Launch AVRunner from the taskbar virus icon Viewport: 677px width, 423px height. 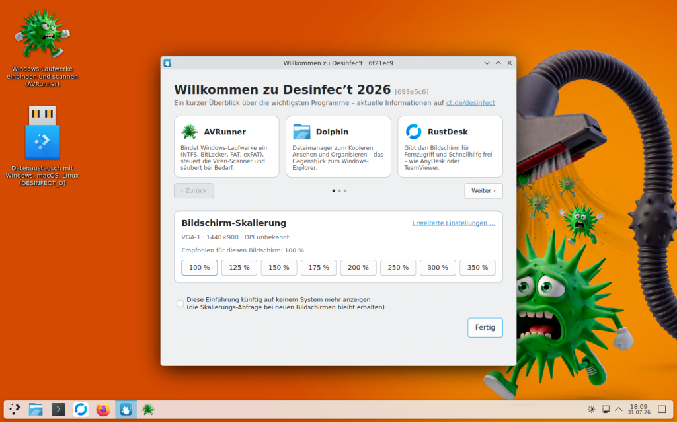click(148, 409)
